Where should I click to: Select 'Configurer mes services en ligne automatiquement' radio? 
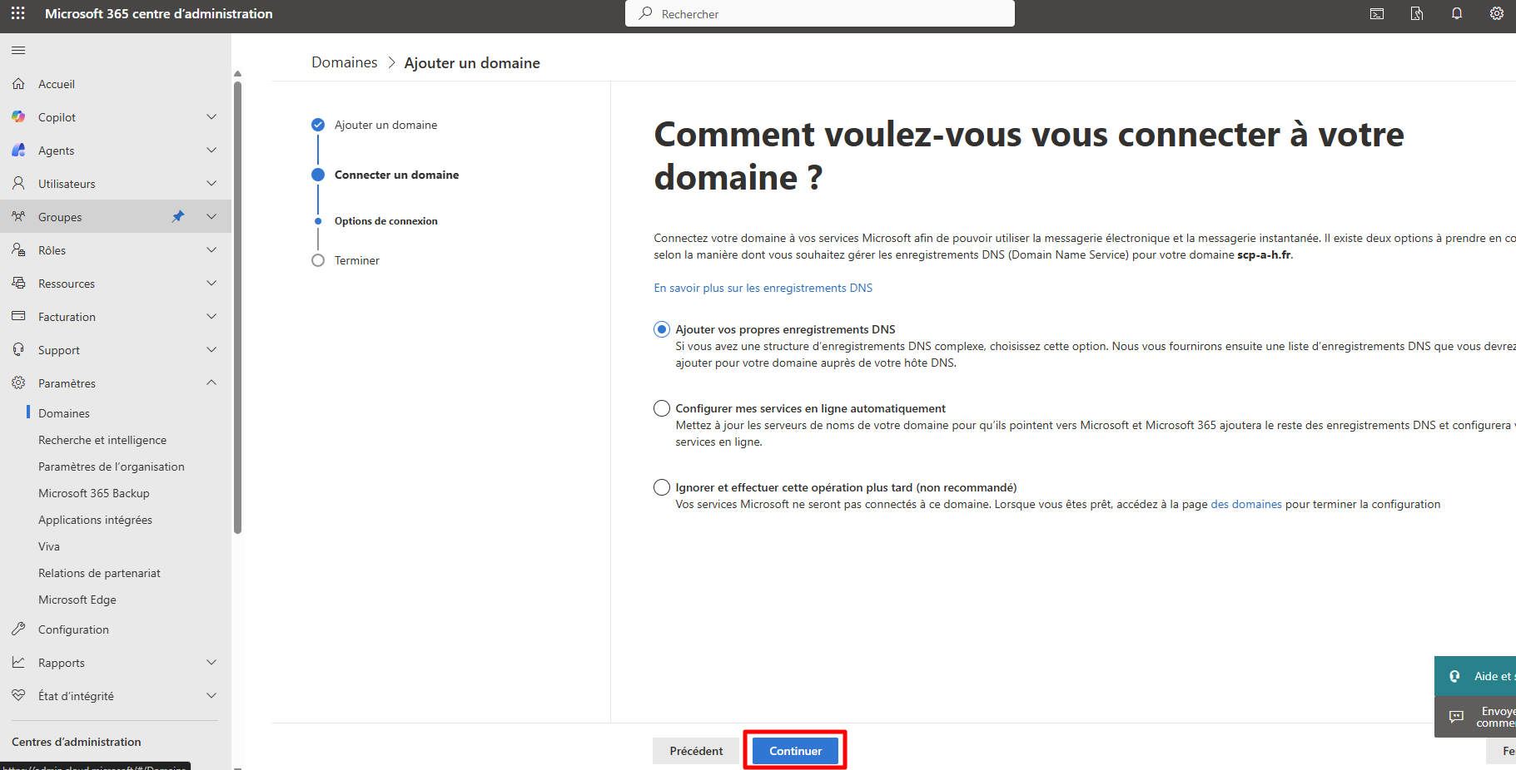[662, 408]
